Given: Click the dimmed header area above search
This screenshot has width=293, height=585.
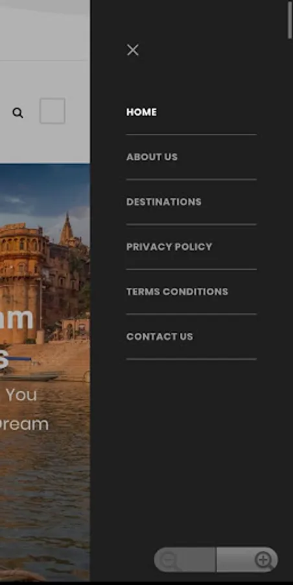Looking at the screenshot, I should pyautogui.click(x=45, y=30).
